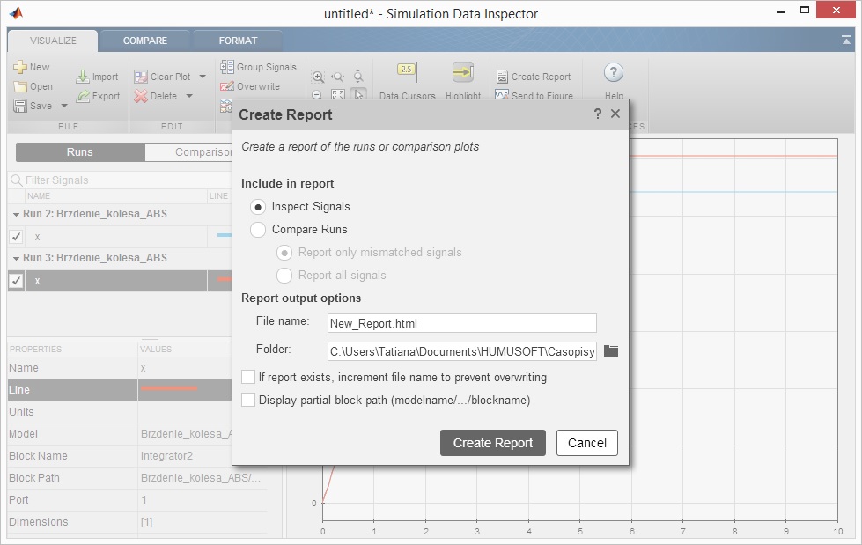Click the Cancel button

point(587,443)
